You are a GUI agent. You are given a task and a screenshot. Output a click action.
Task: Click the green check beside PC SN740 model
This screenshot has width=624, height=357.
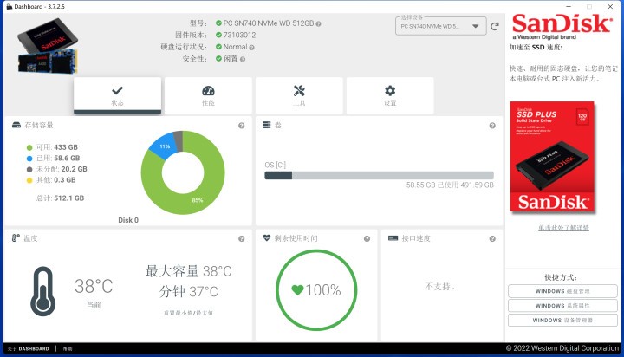pyautogui.click(x=218, y=23)
